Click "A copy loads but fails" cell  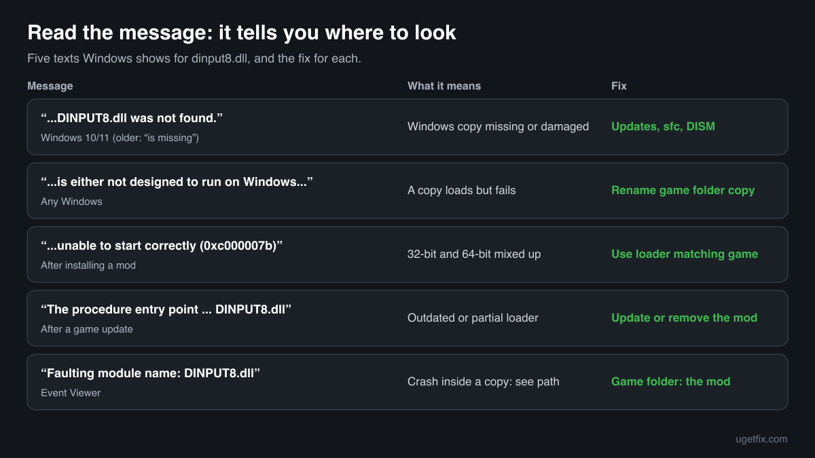tap(462, 191)
